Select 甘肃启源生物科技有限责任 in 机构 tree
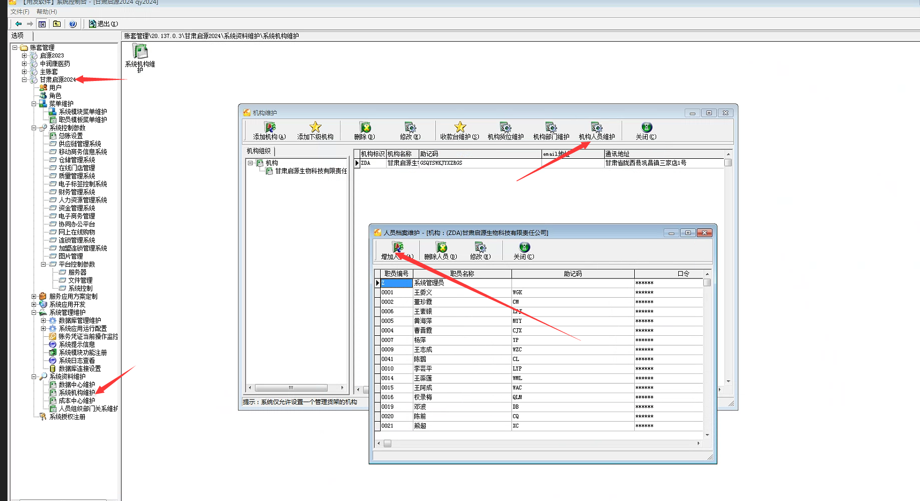This screenshot has height=501, width=920. click(311, 171)
